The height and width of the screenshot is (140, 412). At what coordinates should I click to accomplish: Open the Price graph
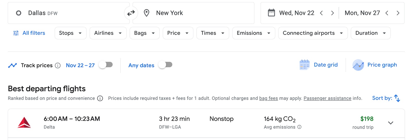pos(375,65)
